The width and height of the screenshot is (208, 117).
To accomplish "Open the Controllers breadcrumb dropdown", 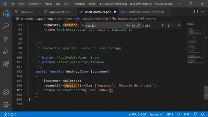I will coord(64,19).
